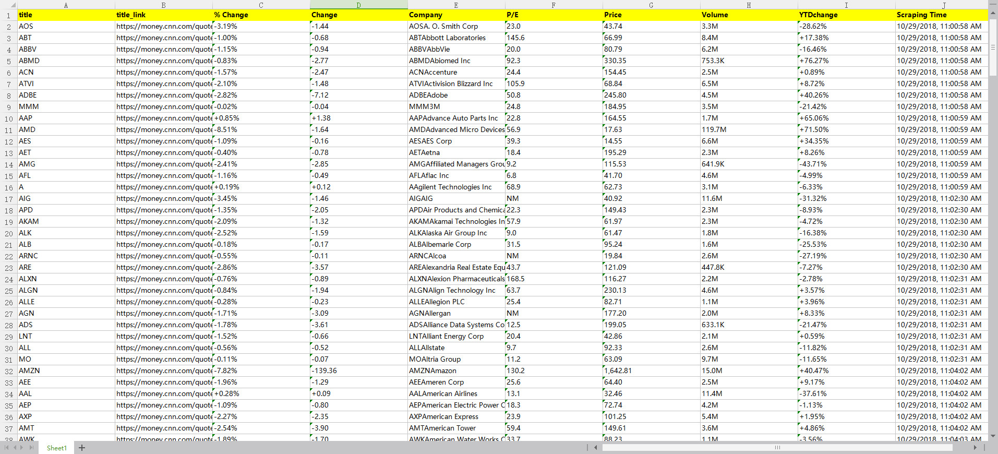Select the title cell ARNC
Image resolution: width=998 pixels, height=454 pixels.
pyautogui.click(x=66, y=256)
